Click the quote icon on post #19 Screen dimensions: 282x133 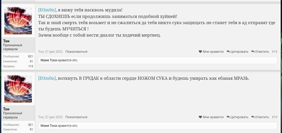point(228,117)
